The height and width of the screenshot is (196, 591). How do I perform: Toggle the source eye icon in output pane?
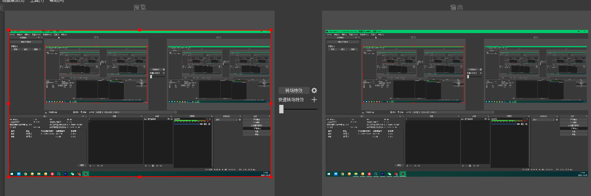pos(485,119)
